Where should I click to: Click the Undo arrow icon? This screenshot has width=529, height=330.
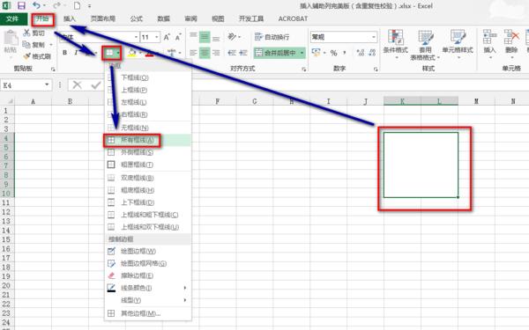coord(36,5)
